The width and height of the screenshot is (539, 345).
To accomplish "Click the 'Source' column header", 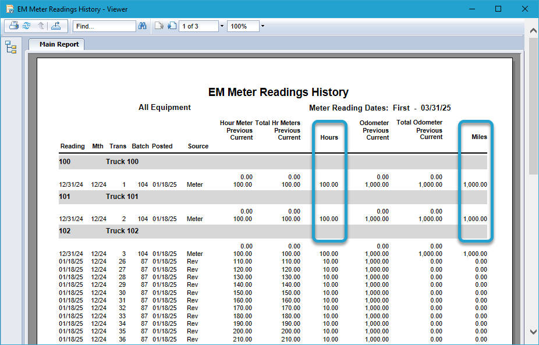I will [x=198, y=146].
